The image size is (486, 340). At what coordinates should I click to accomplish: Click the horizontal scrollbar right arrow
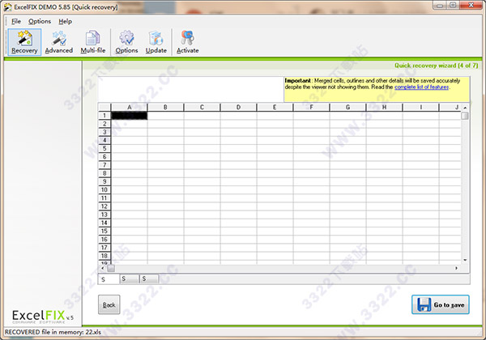pyautogui.click(x=456, y=268)
